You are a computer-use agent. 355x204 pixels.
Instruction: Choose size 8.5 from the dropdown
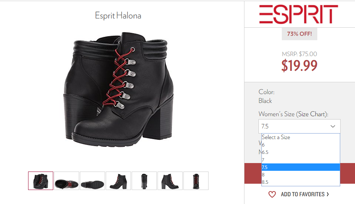click(301, 182)
